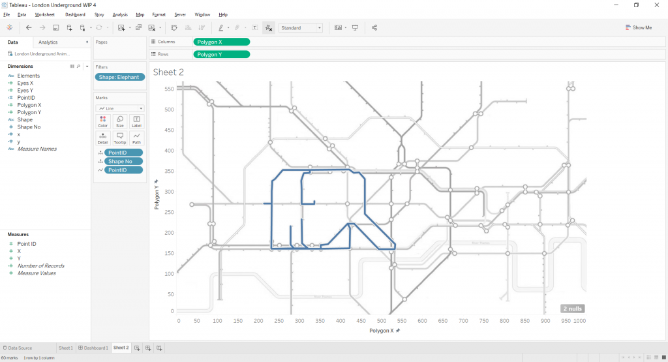Expand the pause auto updates dropdown arrow
Image resolution: width=668 pixels, height=362 pixels.
pyautogui.click(x=91, y=28)
